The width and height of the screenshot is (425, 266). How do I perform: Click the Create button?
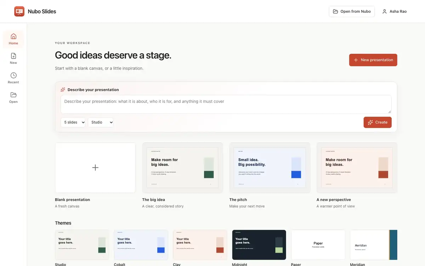coord(378,122)
